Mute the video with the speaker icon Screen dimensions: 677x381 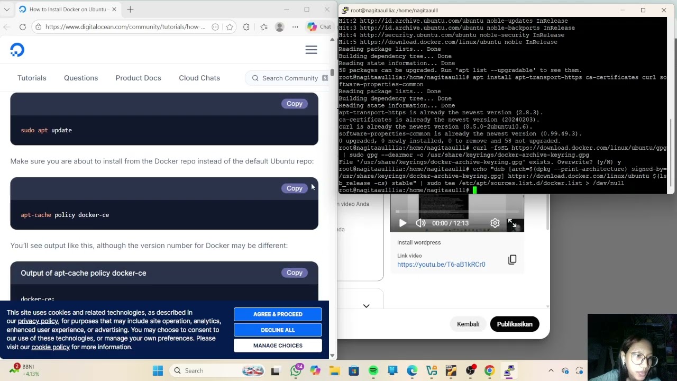coord(420,223)
